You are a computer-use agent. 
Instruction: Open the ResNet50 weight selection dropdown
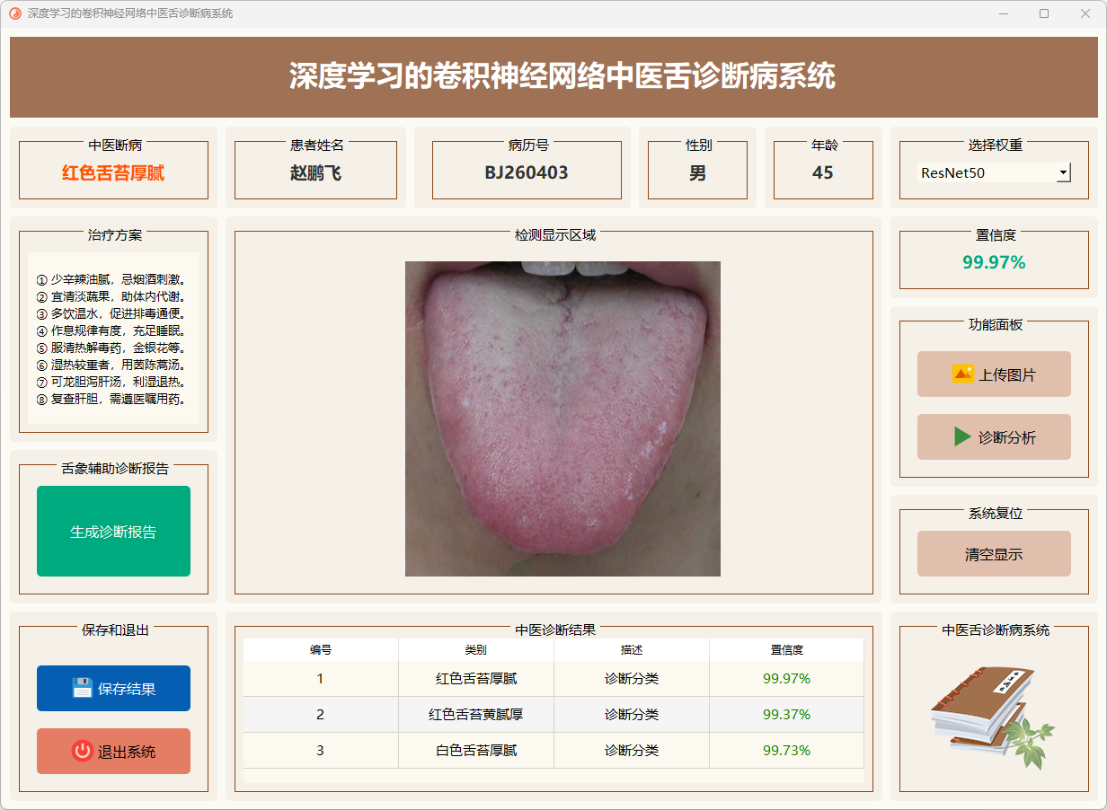[x=988, y=172]
